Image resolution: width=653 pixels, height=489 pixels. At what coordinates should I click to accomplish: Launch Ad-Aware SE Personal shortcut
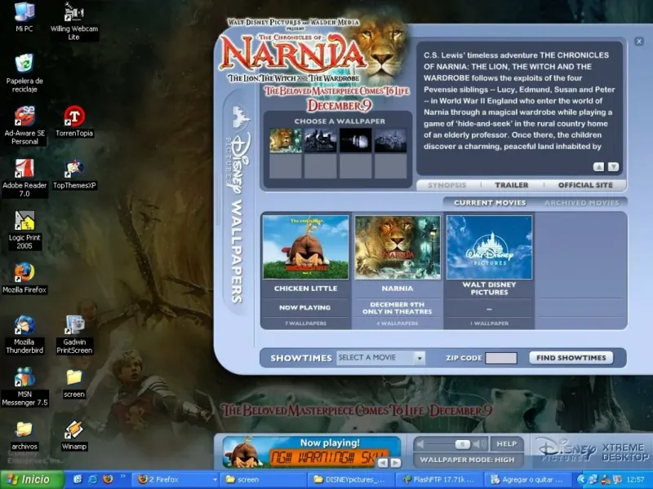(x=24, y=125)
